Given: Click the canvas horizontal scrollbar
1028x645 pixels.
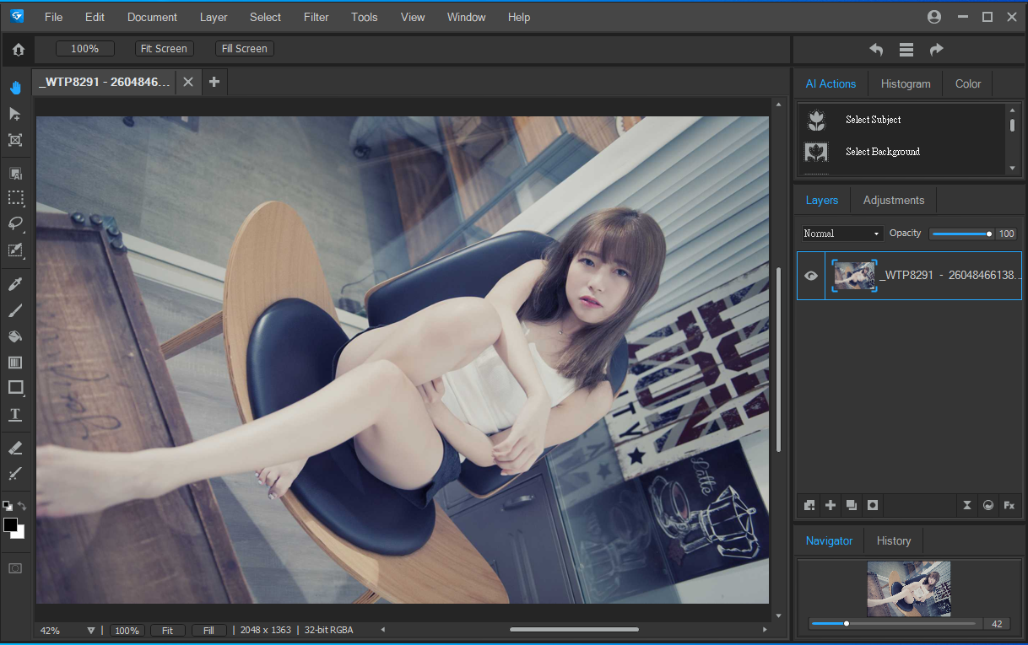Looking at the screenshot, I should (x=574, y=630).
